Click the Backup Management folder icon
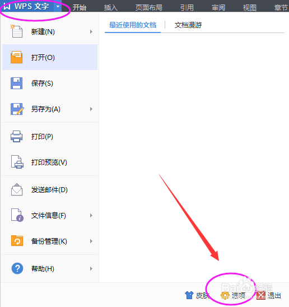 17,241
